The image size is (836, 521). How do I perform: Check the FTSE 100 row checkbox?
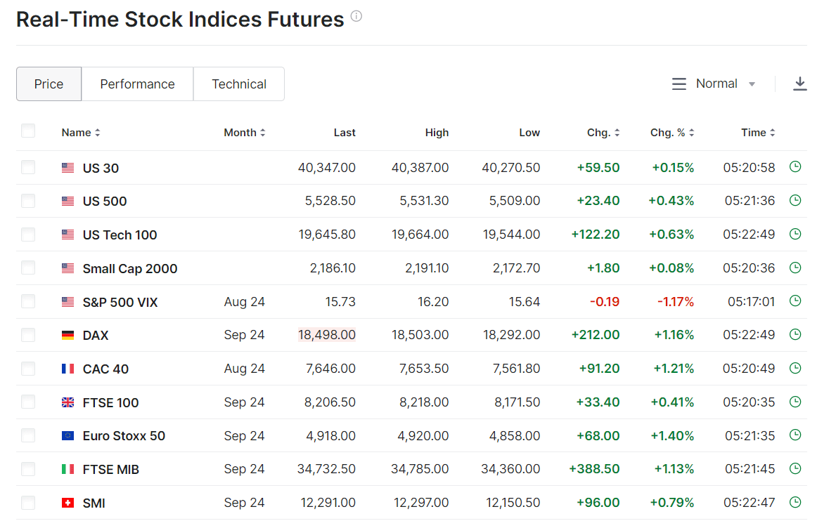(28, 402)
